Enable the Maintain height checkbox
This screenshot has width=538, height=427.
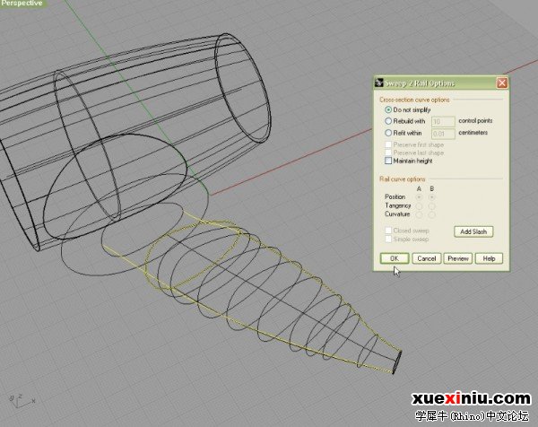pyautogui.click(x=388, y=161)
